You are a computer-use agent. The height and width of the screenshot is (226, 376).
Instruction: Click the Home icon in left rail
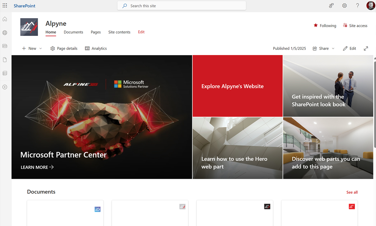[5, 19]
